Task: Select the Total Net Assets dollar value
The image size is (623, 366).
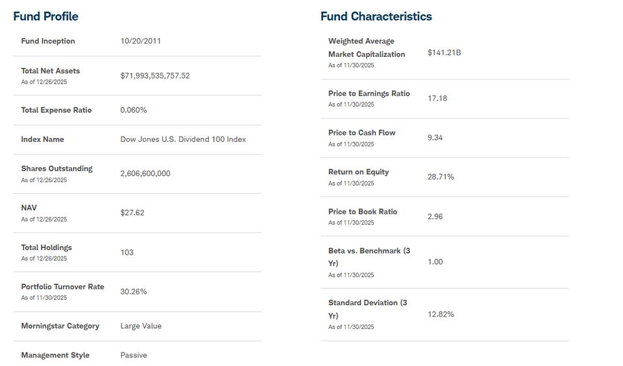Action: pos(154,76)
